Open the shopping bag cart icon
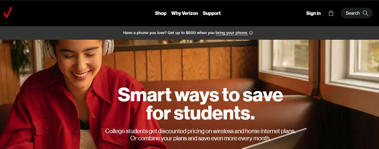The height and width of the screenshot is (149, 379). [x=331, y=13]
